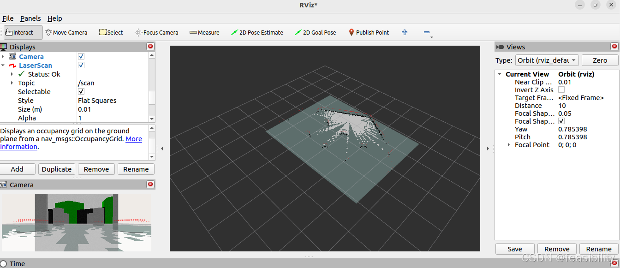Click the Camera panel image view
Image resolution: width=620 pixels, height=268 pixels.
pyautogui.click(x=76, y=222)
